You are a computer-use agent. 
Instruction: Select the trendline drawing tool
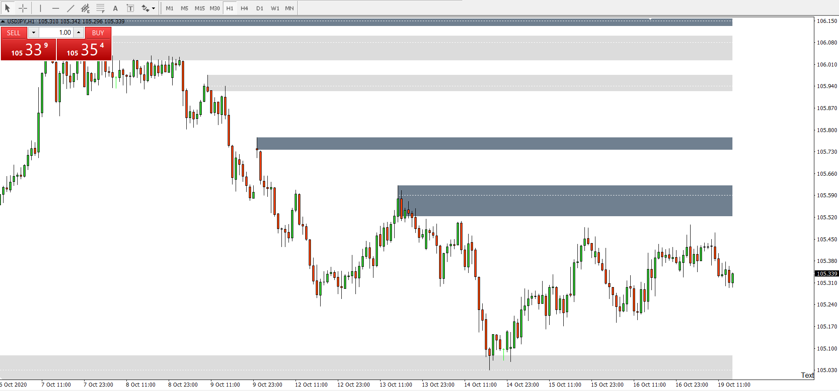click(70, 8)
